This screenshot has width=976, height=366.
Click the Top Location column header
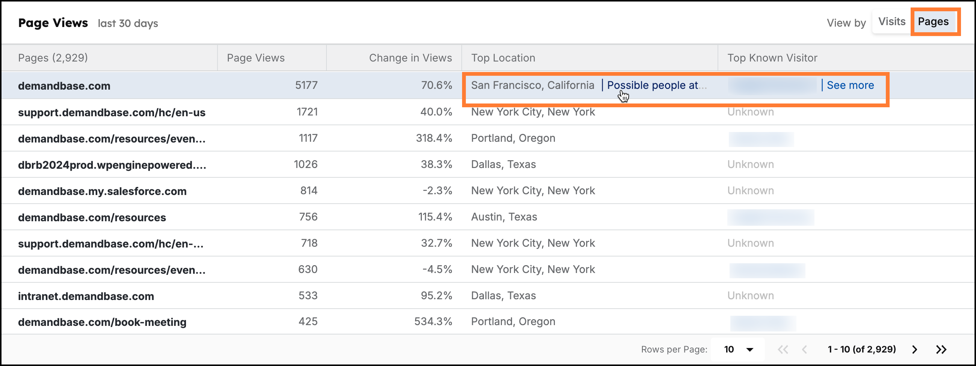coord(503,58)
